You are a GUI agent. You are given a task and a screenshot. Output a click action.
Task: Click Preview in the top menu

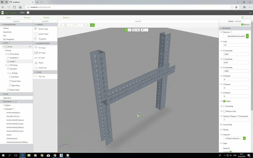[x=27, y=17]
